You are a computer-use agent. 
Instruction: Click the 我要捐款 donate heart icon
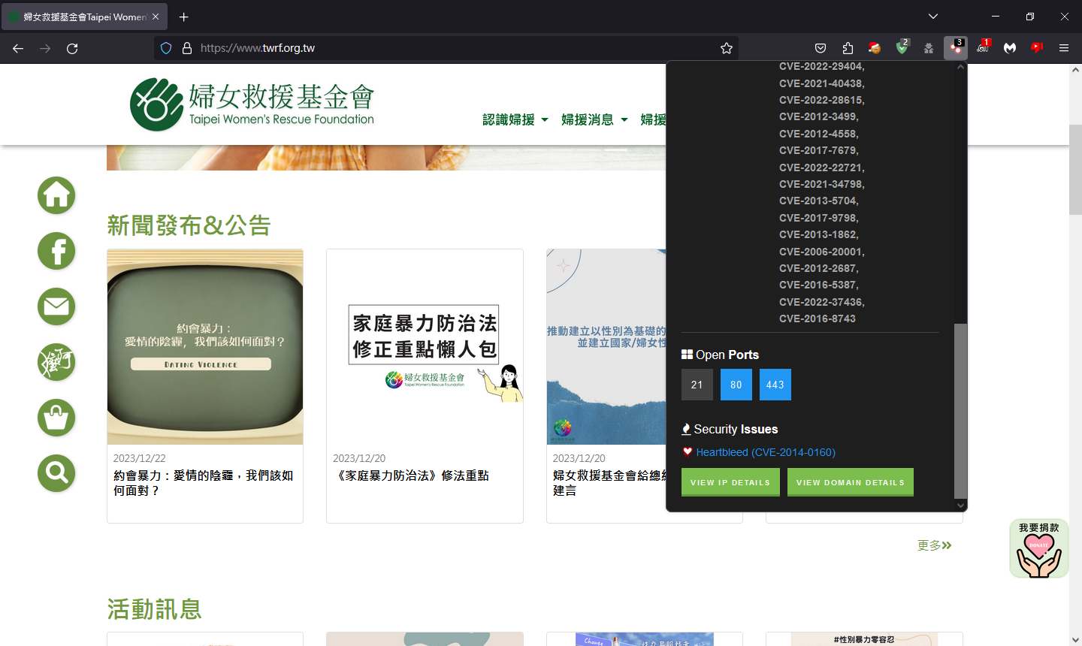[1039, 549]
